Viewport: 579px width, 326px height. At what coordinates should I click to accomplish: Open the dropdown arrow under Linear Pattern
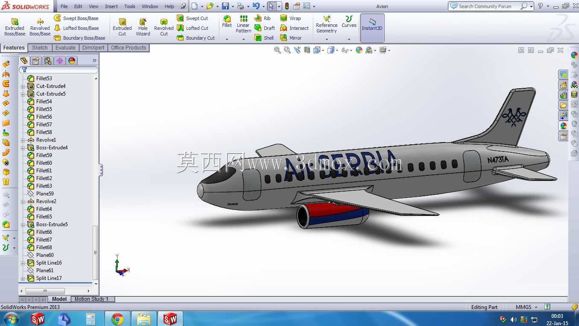tap(243, 39)
